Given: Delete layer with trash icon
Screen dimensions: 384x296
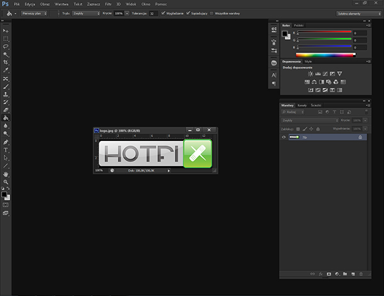Looking at the screenshot, I should pos(361,274).
